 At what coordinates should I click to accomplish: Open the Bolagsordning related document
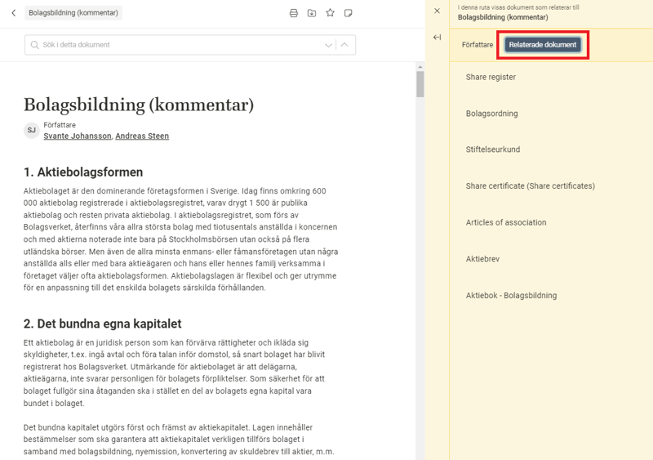click(491, 114)
